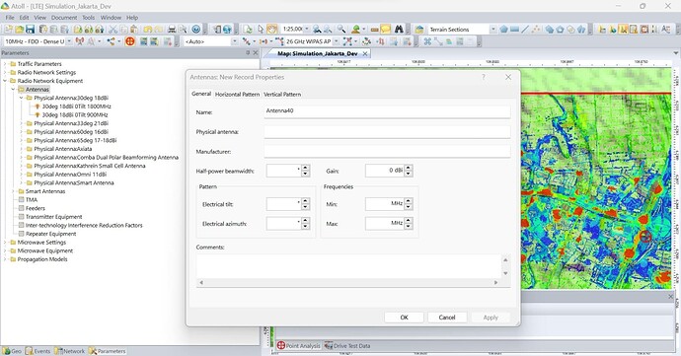Switch to the Horizontal Pattern tab
This screenshot has height=356, width=681.
[x=237, y=95]
